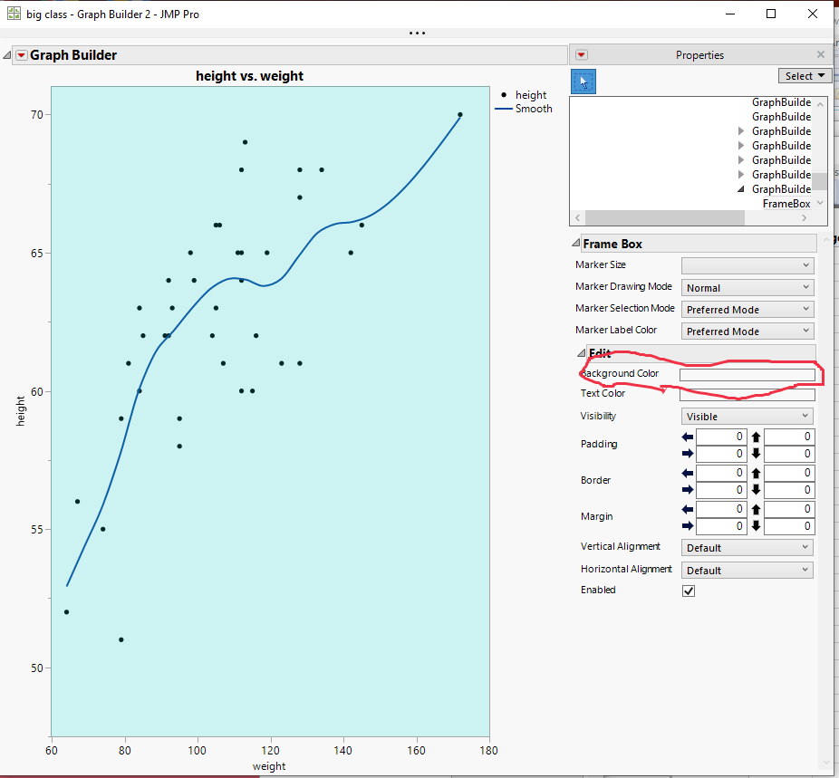Open the Visibility dropdown
839x778 pixels.
(x=747, y=417)
